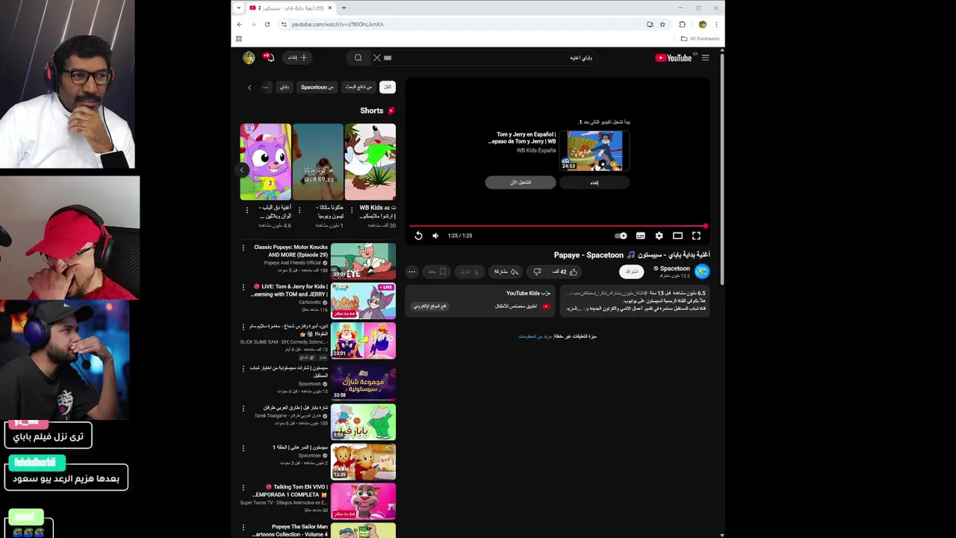Select the 'باباي' filter chip
This screenshot has width=956, height=538.
pyautogui.click(x=284, y=87)
